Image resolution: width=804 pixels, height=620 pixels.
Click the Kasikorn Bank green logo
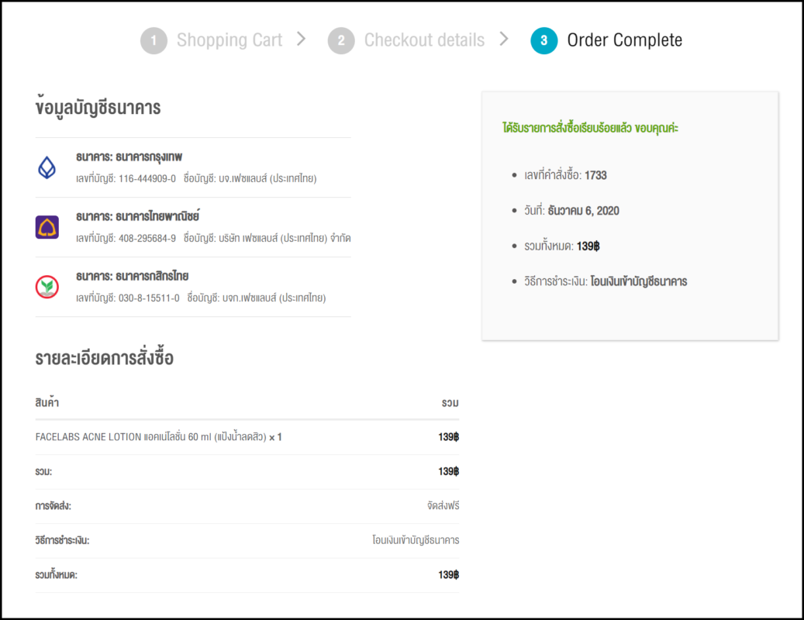click(47, 287)
